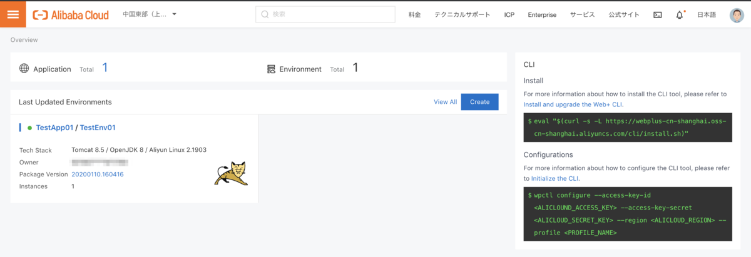The image size is (751, 257).
Task: Click the Application total count 1
Action: [105, 68]
